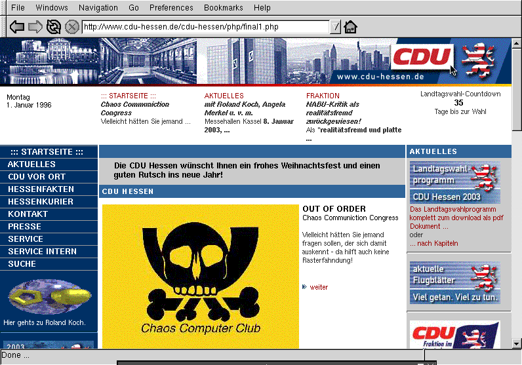Open PRESSE sidebar entry
522x365 pixels.
click(x=49, y=227)
